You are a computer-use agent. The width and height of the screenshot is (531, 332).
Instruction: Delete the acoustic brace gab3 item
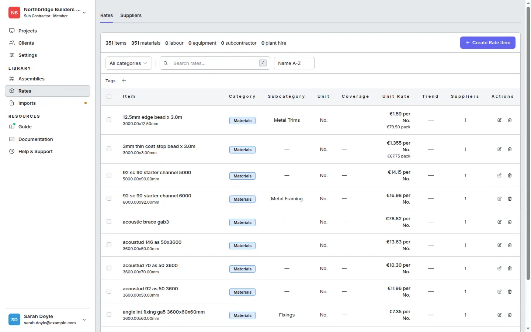pos(510,222)
